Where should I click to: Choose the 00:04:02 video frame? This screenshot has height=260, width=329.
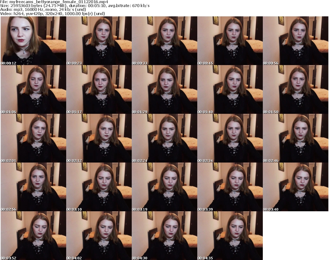pyautogui.click(x=99, y=236)
